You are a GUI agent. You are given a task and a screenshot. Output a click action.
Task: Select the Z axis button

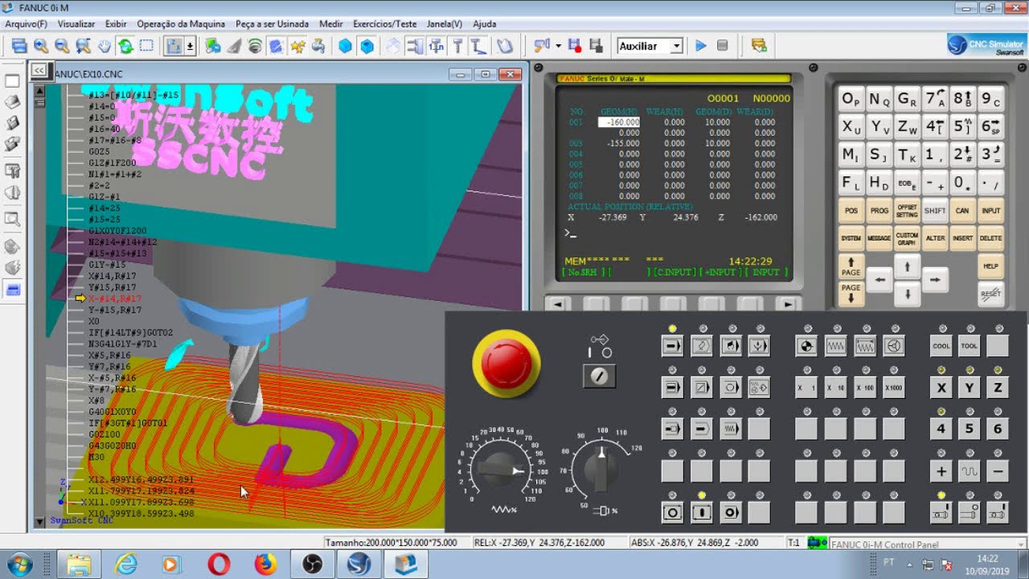[998, 388]
